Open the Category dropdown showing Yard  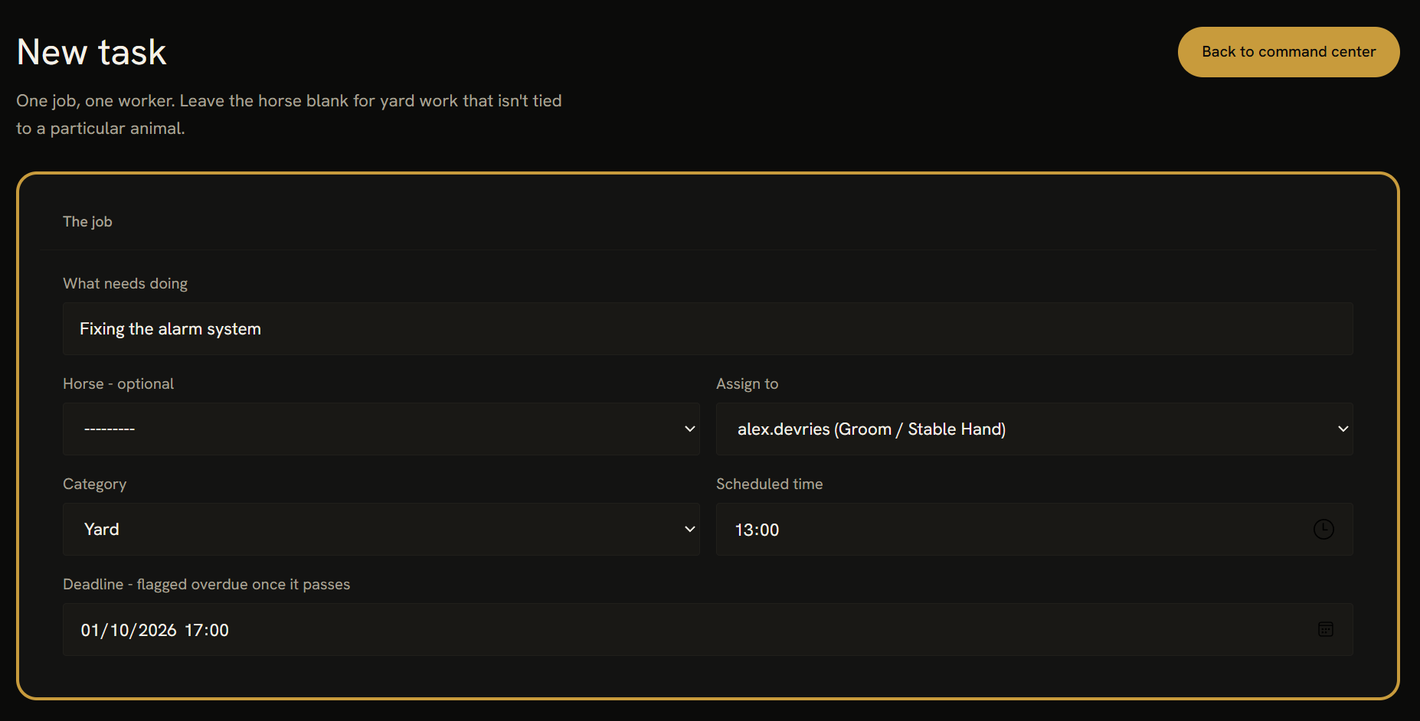point(381,529)
